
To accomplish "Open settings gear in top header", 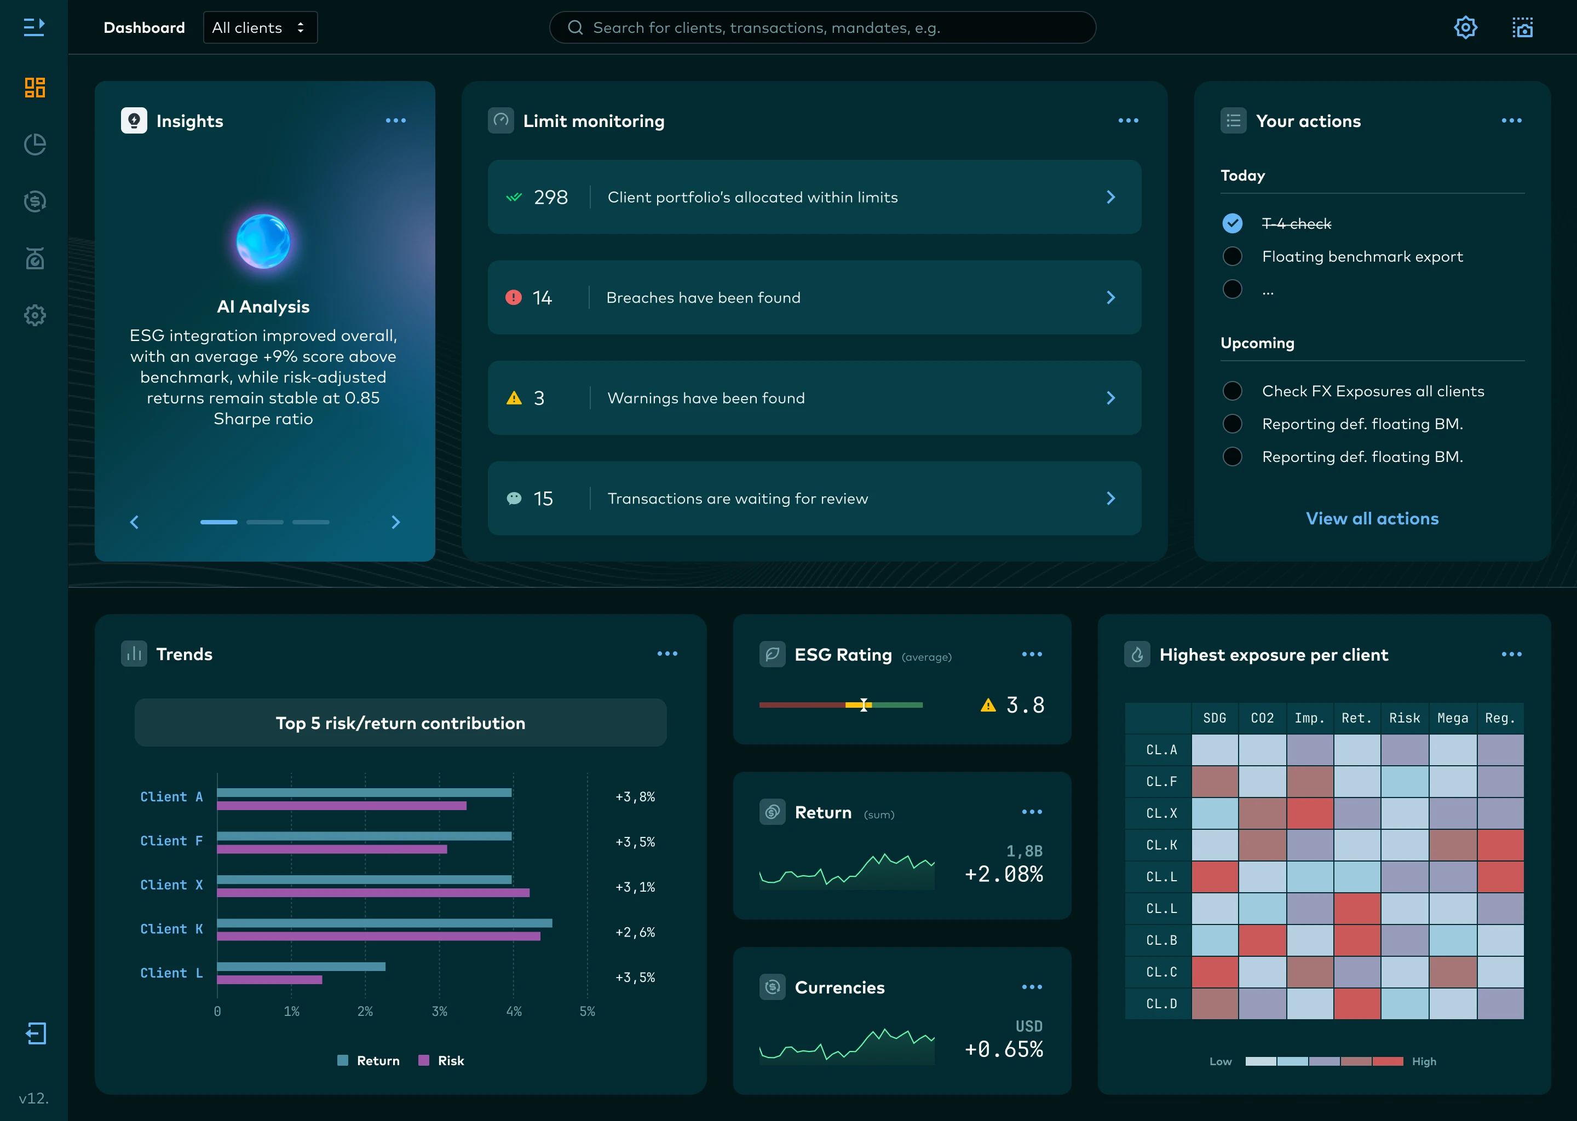I will [1465, 27].
